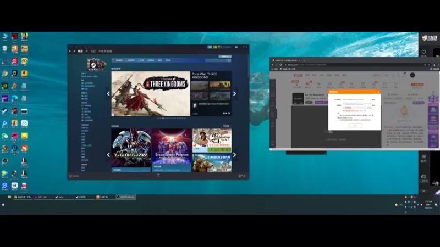
Task: Click the heart follow icon in right panel
Action: click(x=424, y=52)
